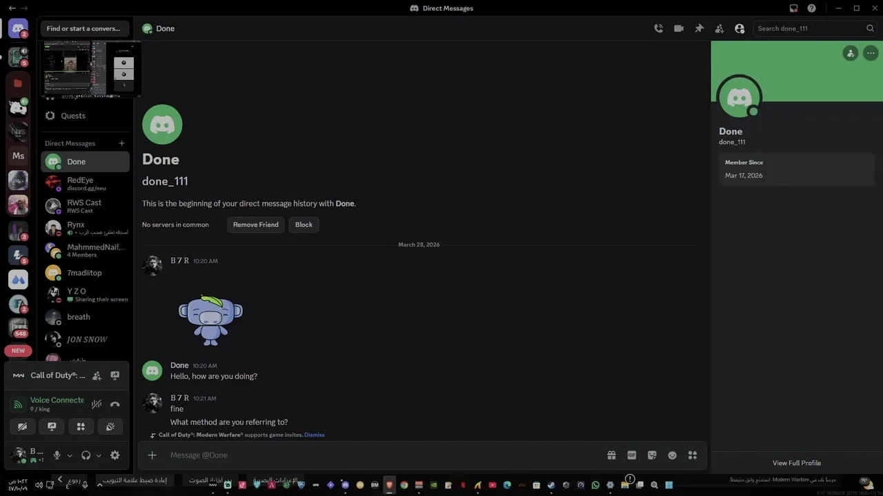The height and width of the screenshot is (496, 883).
Task: Share your screen in voice panel
Action: 52,426
